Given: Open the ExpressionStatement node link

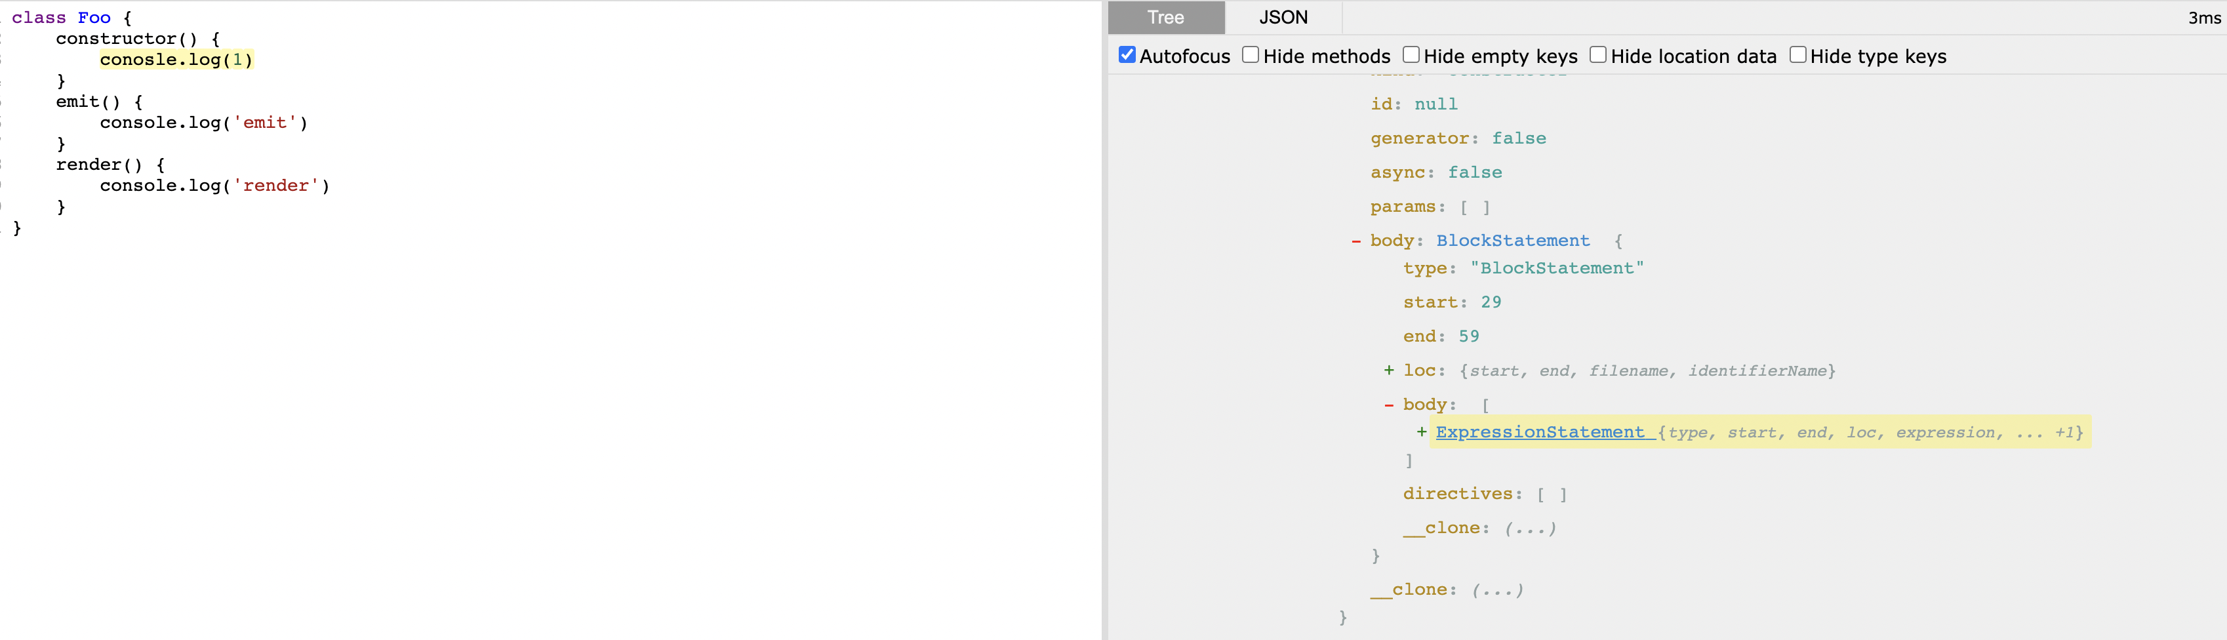Looking at the screenshot, I should click(1540, 431).
